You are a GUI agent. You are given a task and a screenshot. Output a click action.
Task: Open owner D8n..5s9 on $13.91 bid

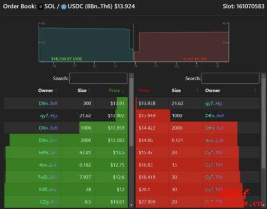pyautogui.click(x=48, y=103)
